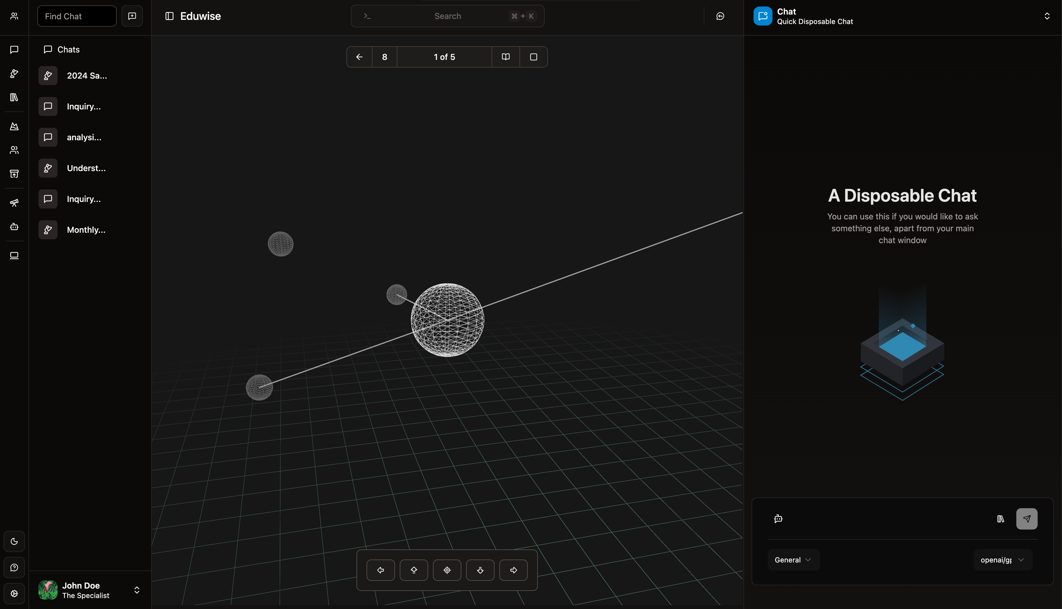Open the openai model selector dropdown

(x=1002, y=560)
